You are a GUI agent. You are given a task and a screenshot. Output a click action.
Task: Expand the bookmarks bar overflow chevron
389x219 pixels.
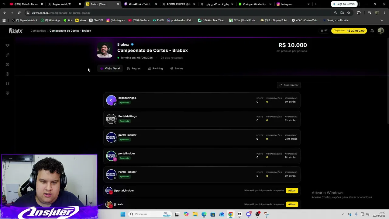[382, 20]
